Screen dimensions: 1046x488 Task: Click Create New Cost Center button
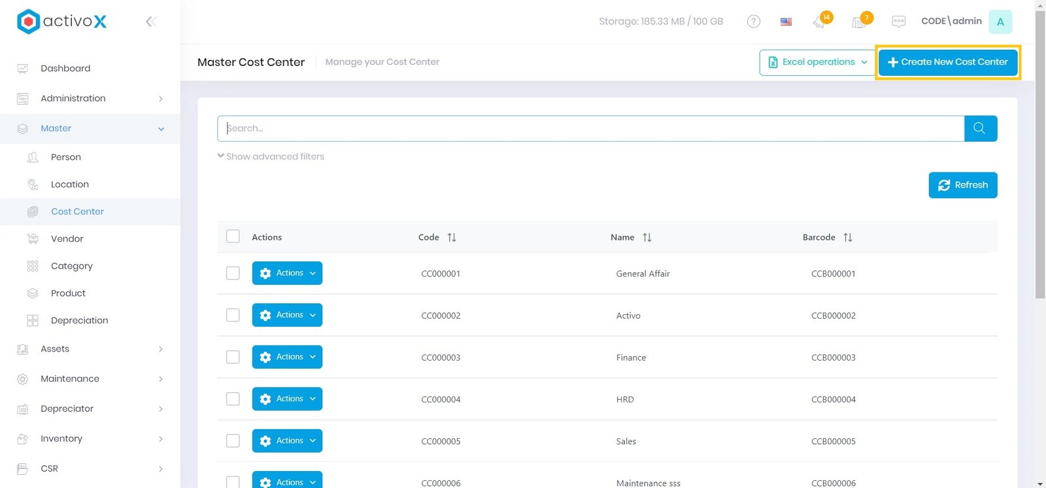[x=947, y=62]
